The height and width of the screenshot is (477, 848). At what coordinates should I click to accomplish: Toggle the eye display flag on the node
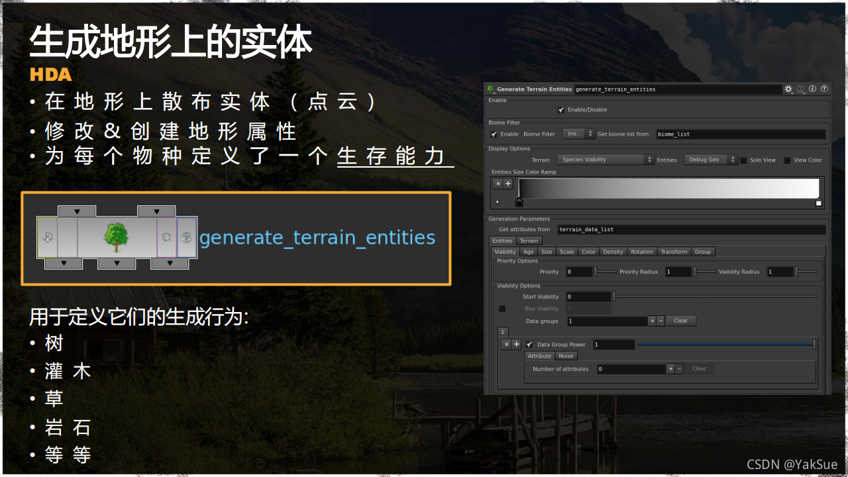click(187, 237)
